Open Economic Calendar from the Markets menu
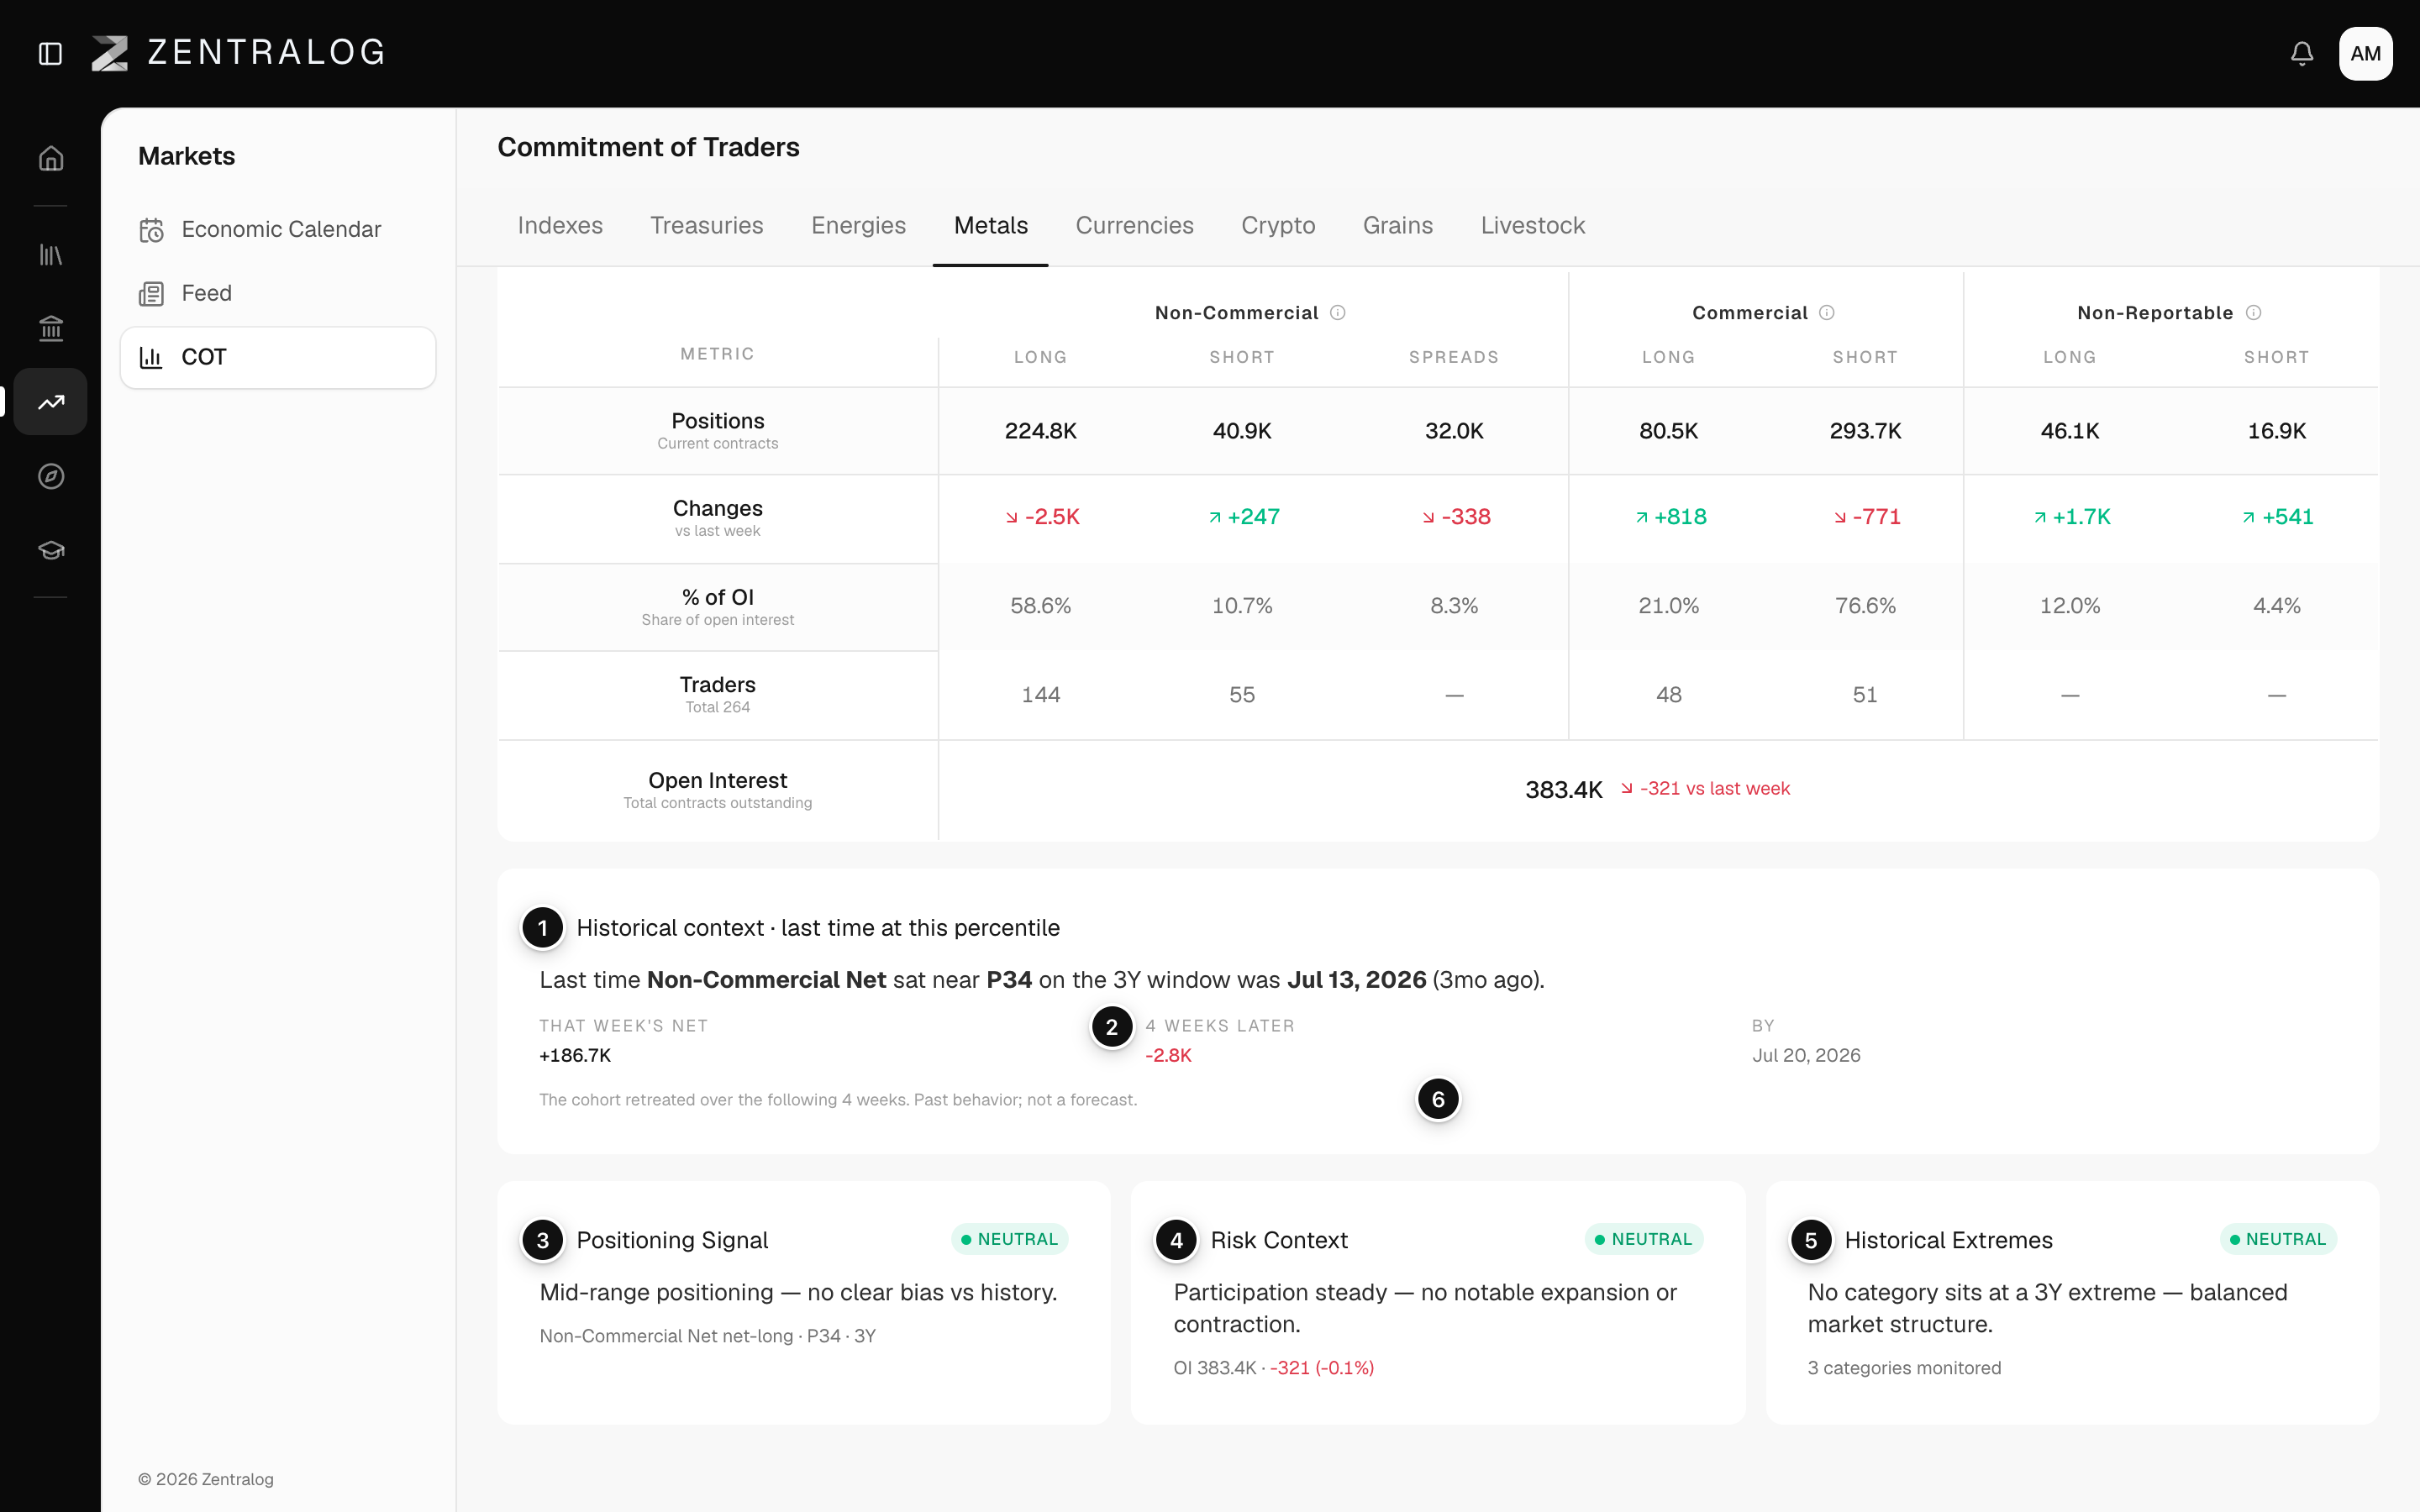 [278, 229]
